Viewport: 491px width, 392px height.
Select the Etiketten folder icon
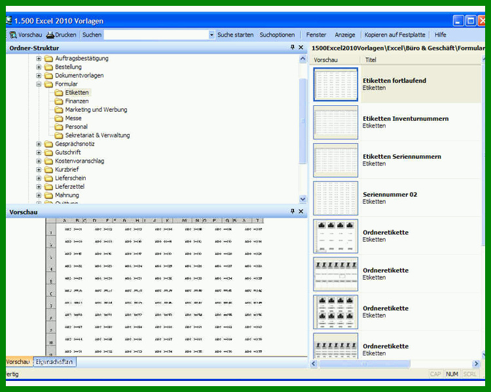pyautogui.click(x=58, y=93)
